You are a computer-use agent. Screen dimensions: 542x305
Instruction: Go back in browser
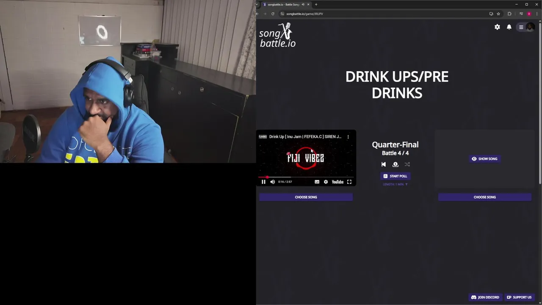257,14
